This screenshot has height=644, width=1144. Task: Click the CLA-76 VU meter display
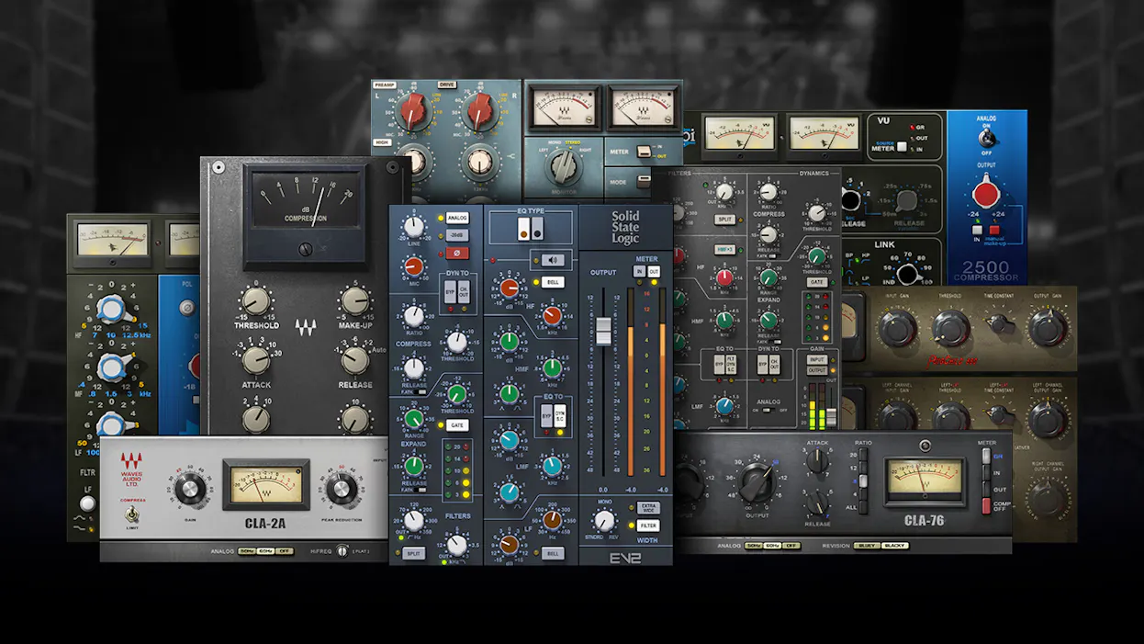click(925, 480)
